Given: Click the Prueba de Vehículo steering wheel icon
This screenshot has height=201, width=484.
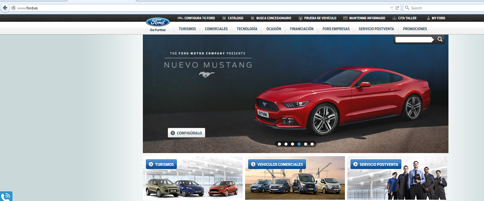Looking at the screenshot, I should (301, 18).
